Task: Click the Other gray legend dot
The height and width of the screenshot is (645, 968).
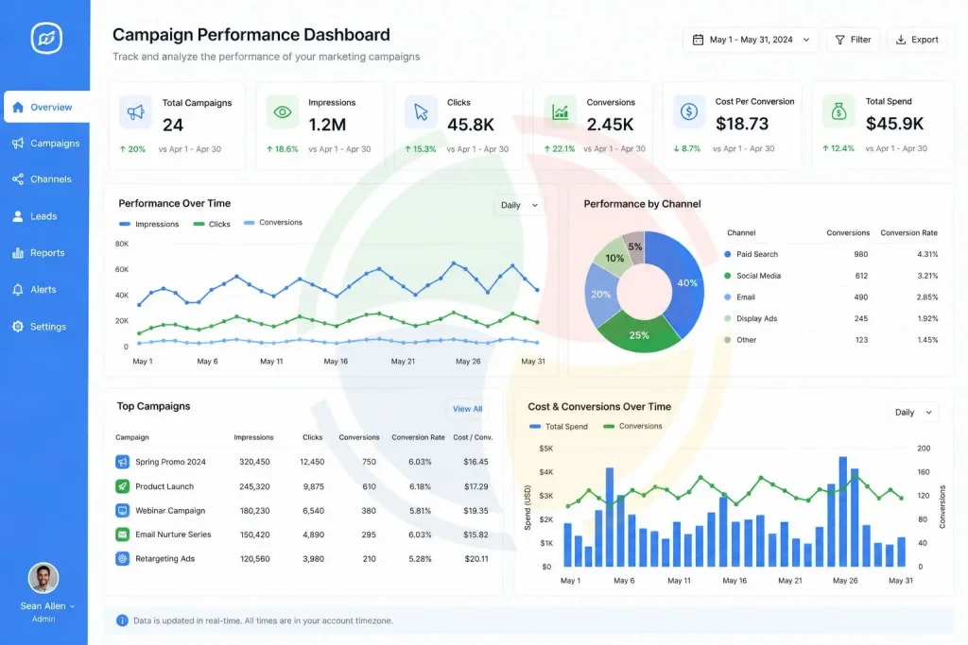Action: pos(727,340)
